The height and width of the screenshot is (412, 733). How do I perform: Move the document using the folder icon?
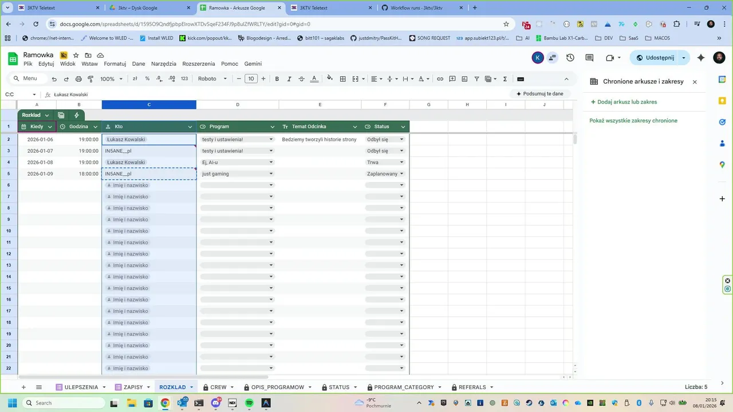coord(88,55)
